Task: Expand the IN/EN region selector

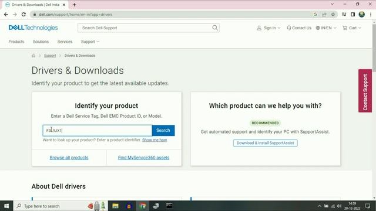Action: (326, 28)
